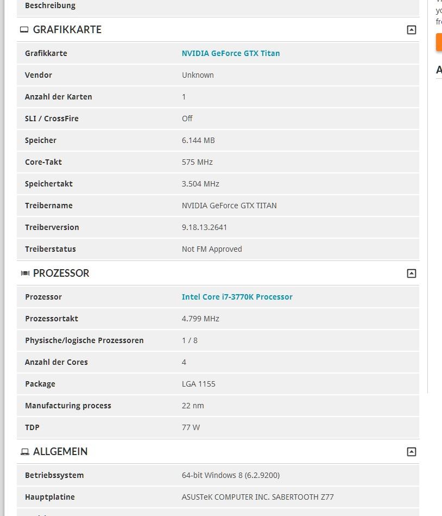The width and height of the screenshot is (442, 516).
Task: Select the 64-bit Windows 8 value
Action: 230,475
